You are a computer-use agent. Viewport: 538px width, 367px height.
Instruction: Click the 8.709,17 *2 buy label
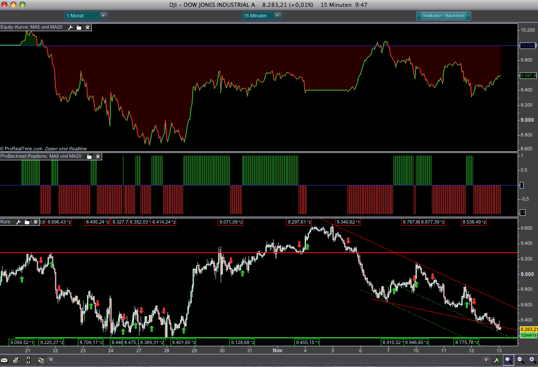pyautogui.click(x=91, y=342)
